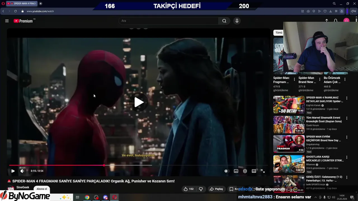Like the video with thumbs up
This screenshot has height=201, width=358.
189,189
